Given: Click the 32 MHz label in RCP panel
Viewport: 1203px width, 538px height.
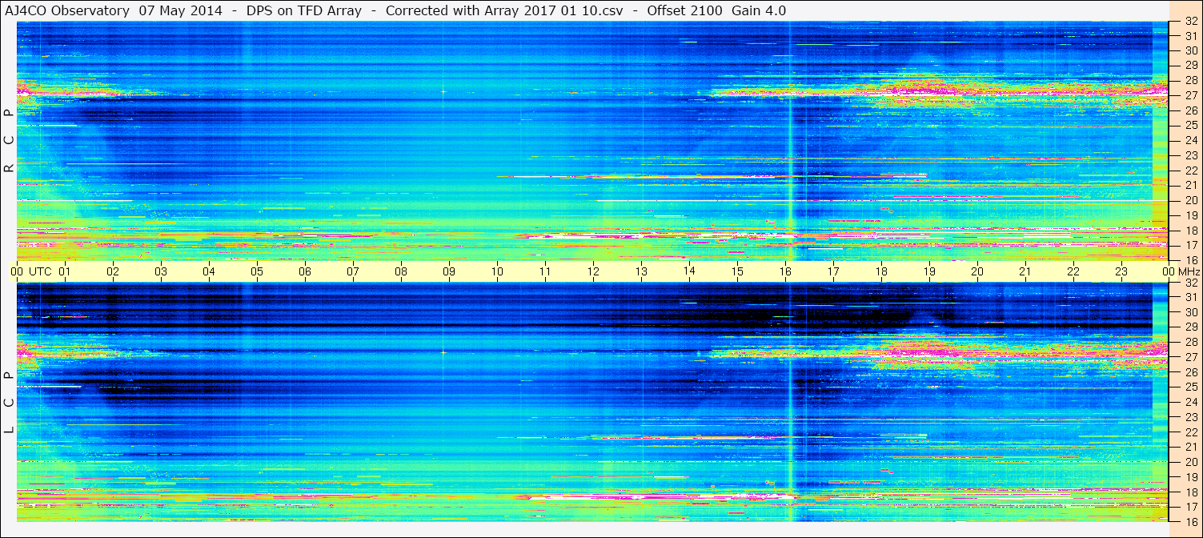Looking at the screenshot, I should 1189,22.
